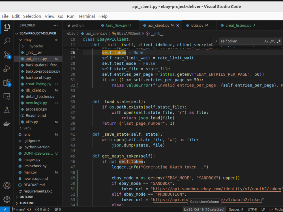Open Accounts icon in activity bar
The width and height of the screenshot is (283, 212).
click(7, 185)
